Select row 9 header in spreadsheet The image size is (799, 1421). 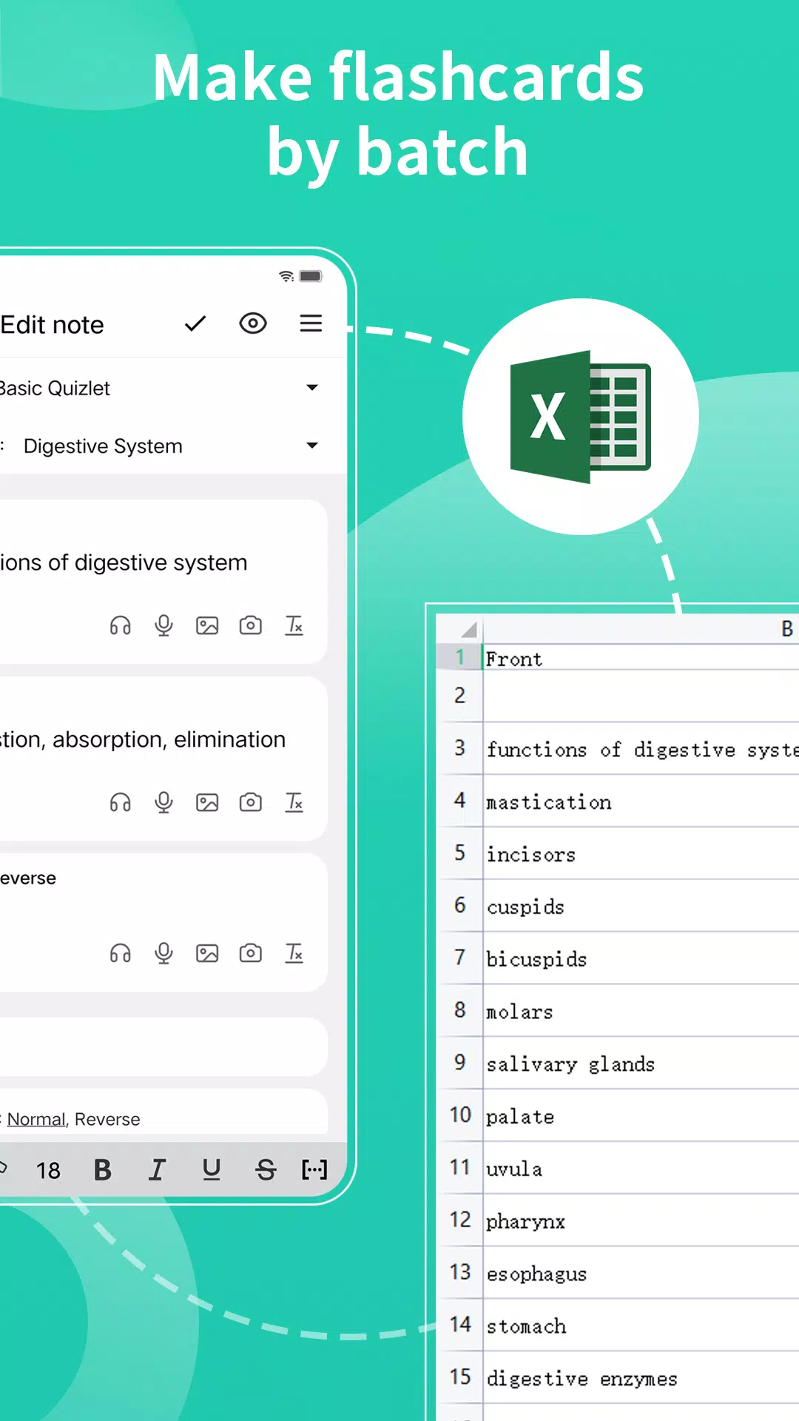point(459,1064)
